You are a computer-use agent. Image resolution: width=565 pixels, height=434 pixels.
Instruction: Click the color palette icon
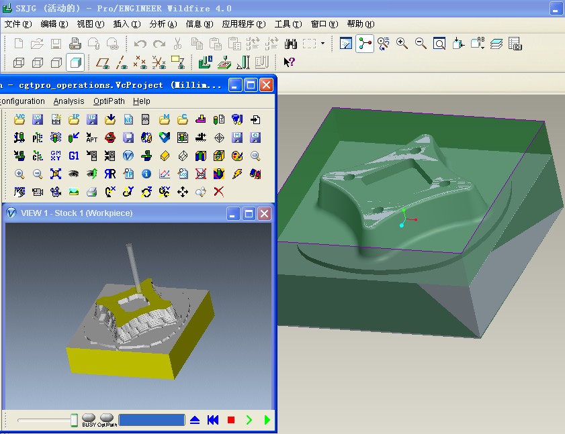[x=237, y=156]
